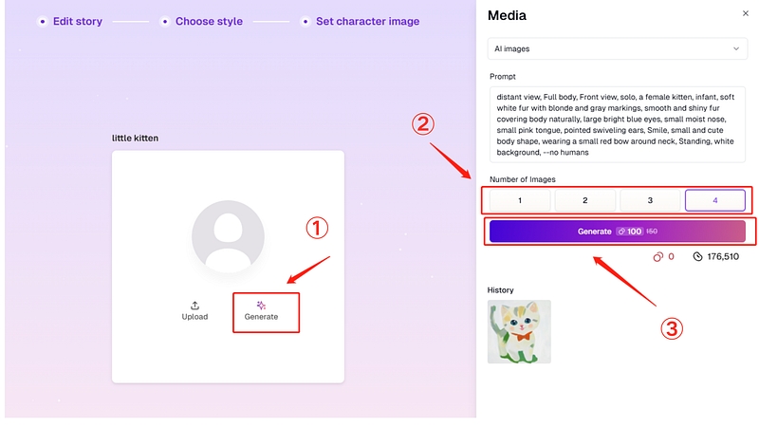759x427 pixels.
Task: Click the Edit story step bullet
Action: 42,21
